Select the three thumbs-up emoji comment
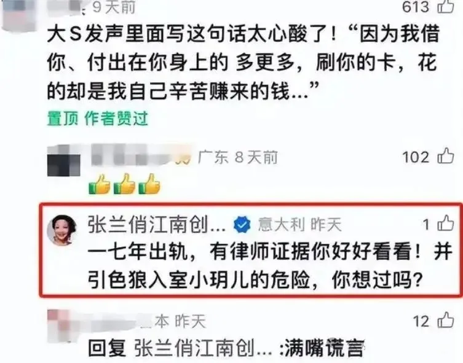The width and height of the screenshot is (463, 363). [125, 184]
